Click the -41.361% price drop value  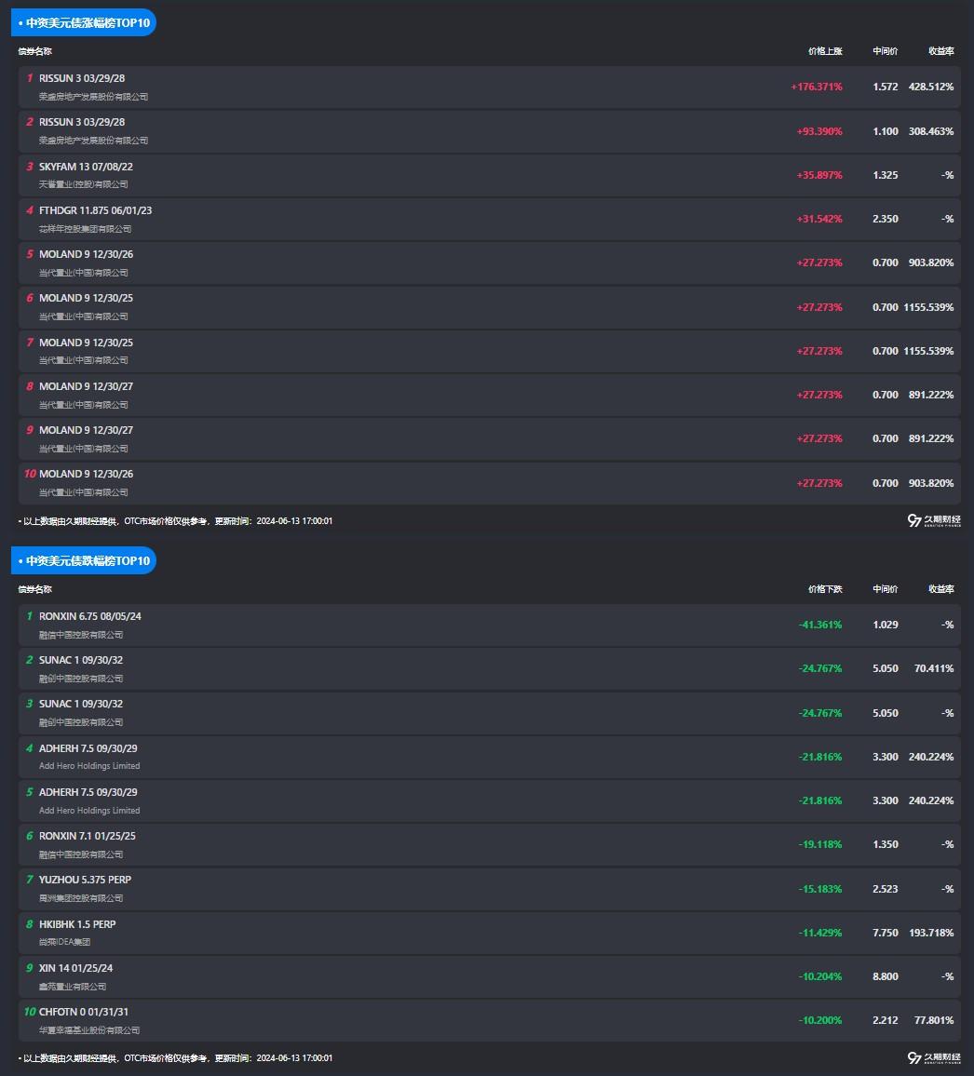point(819,625)
